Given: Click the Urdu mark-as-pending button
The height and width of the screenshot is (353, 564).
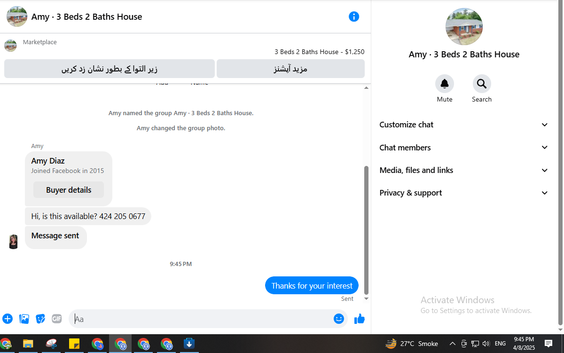Looking at the screenshot, I should pos(110,69).
